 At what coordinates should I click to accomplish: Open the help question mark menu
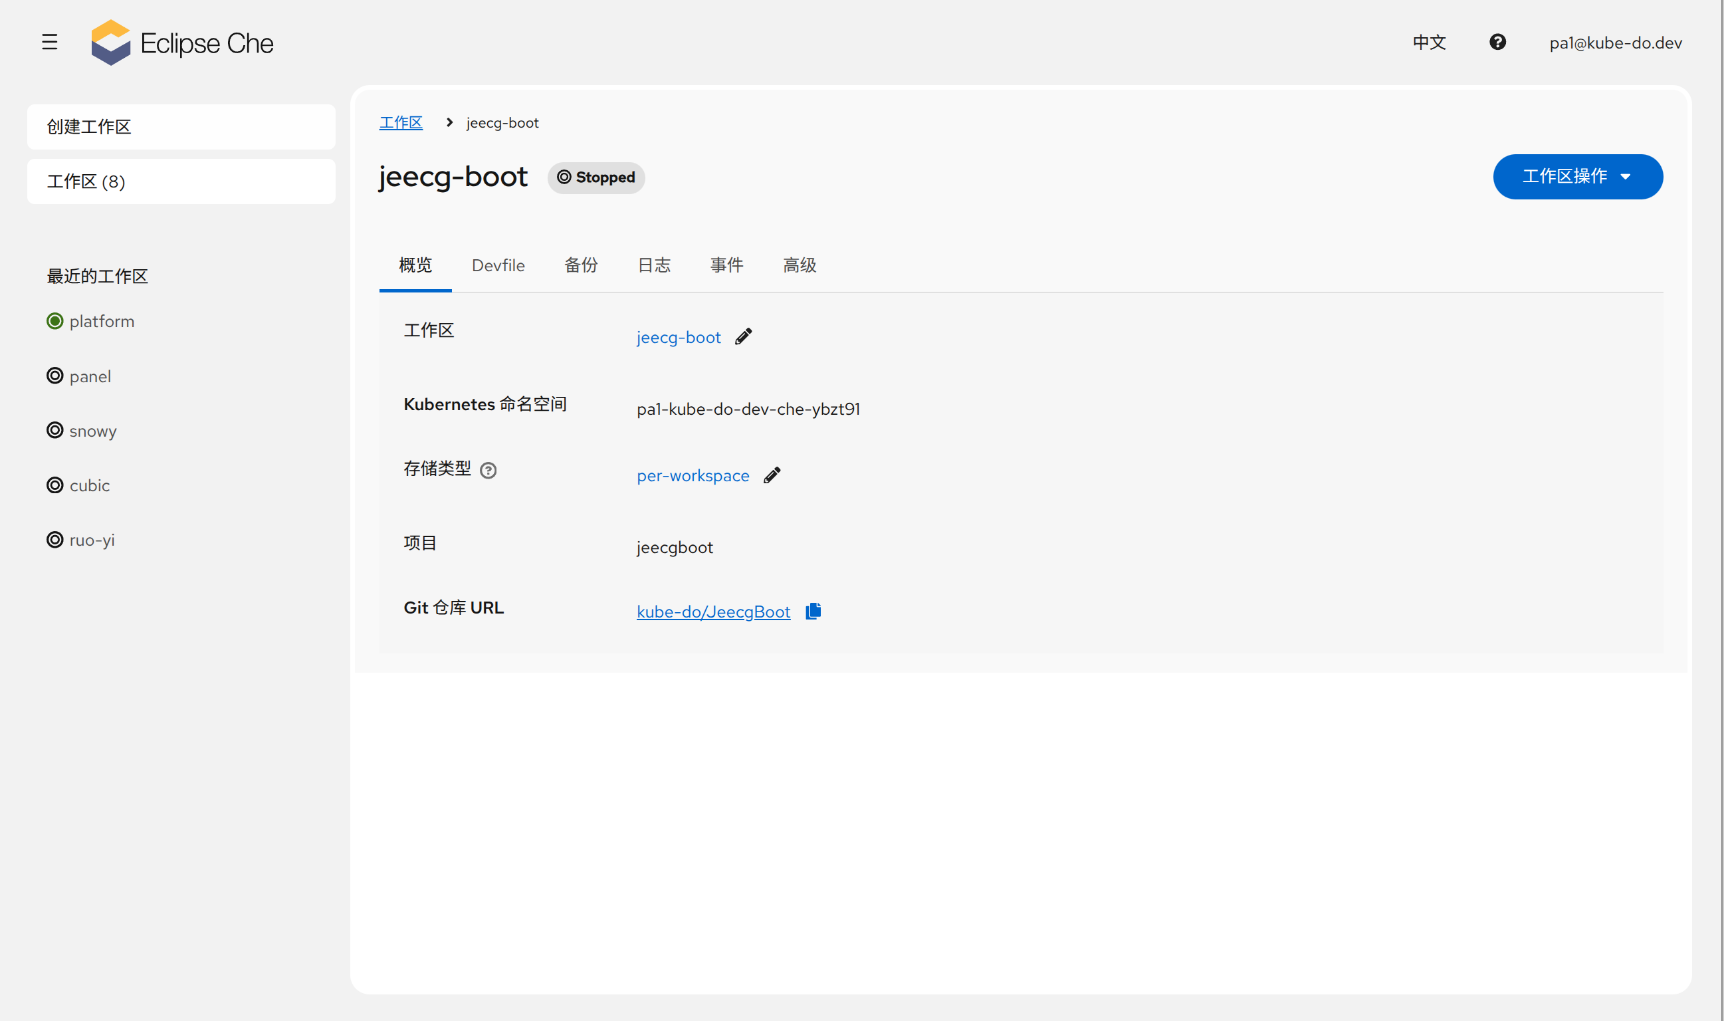pyautogui.click(x=1497, y=43)
